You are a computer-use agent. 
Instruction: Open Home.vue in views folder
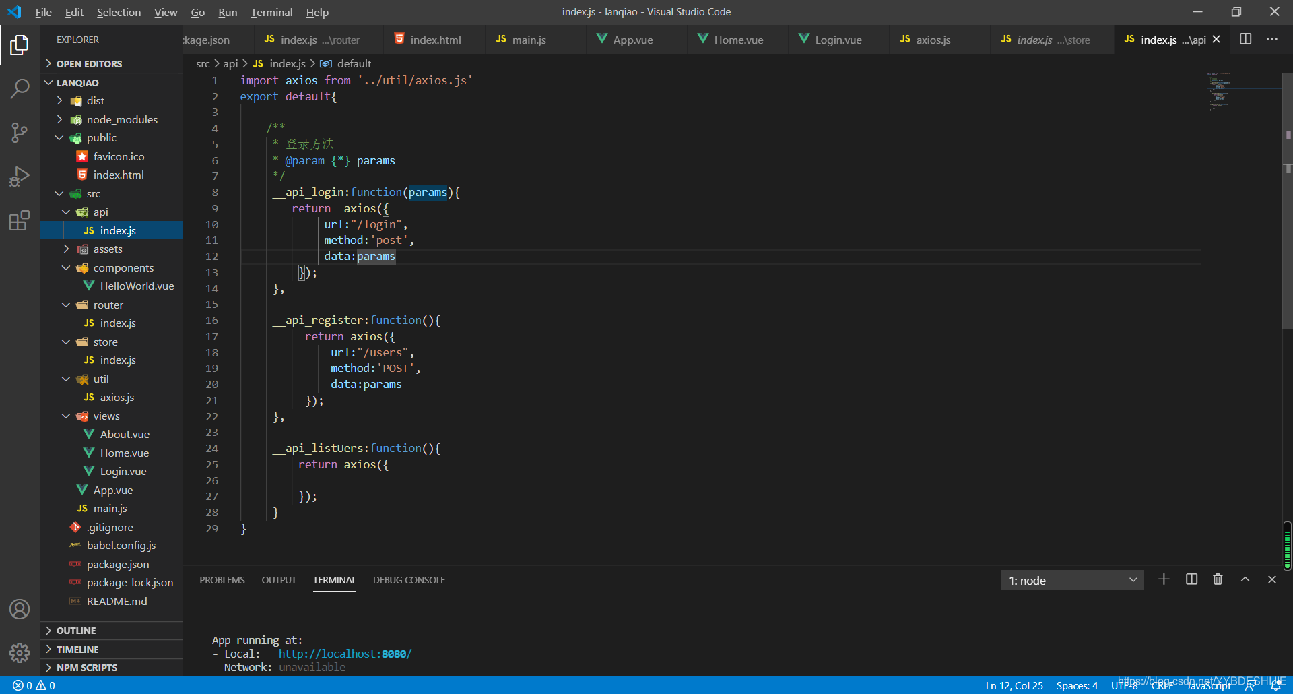125,453
